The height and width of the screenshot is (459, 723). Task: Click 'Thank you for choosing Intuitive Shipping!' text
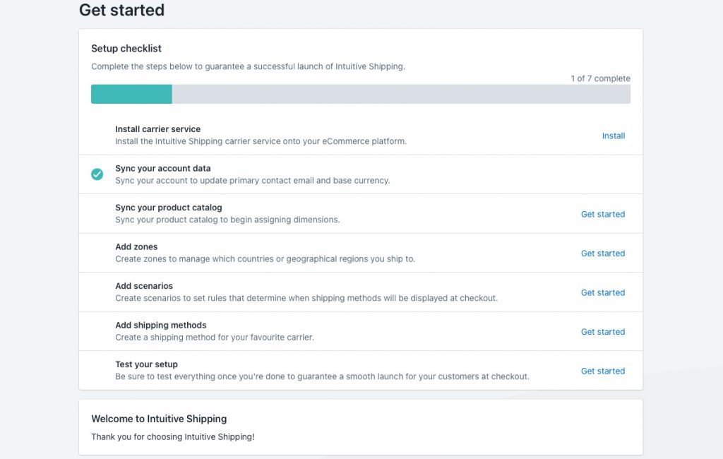(173, 437)
